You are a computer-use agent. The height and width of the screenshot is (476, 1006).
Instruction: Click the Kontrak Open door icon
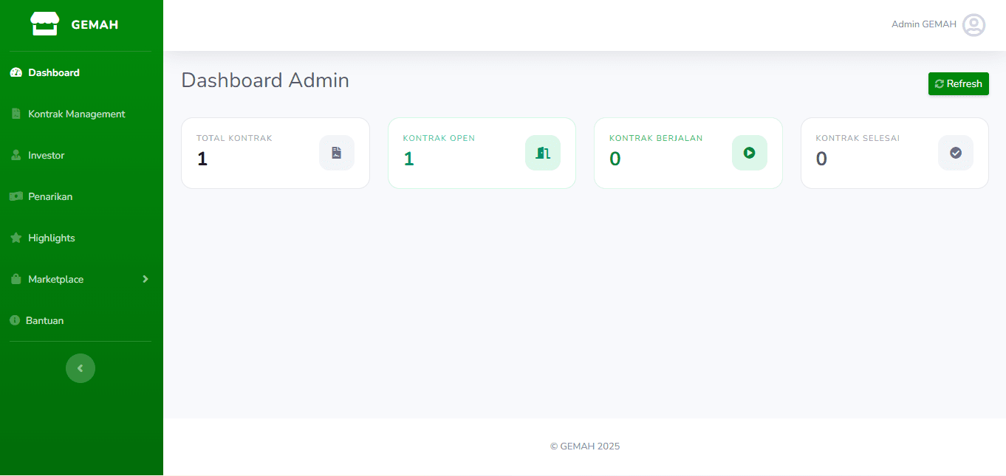pos(543,153)
